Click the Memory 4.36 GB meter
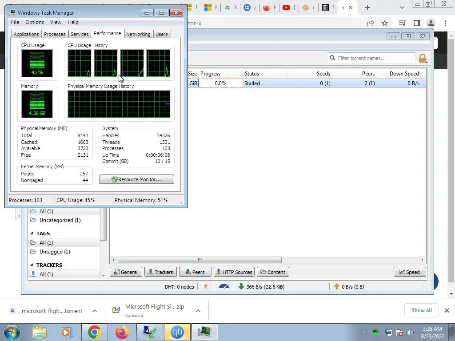Screen dimensions: 455x341 coord(37,104)
